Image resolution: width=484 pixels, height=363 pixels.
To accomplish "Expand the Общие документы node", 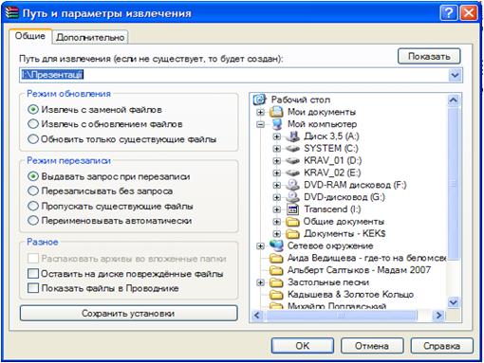I will click(x=277, y=222).
